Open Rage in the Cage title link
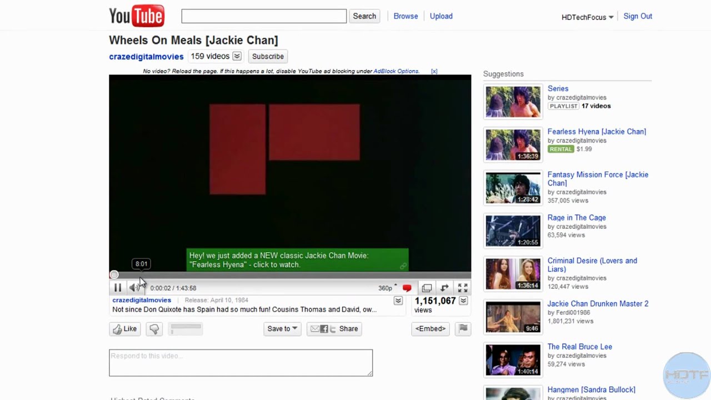The height and width of the screenshot is (400, 711). click(x=577, y=218)
